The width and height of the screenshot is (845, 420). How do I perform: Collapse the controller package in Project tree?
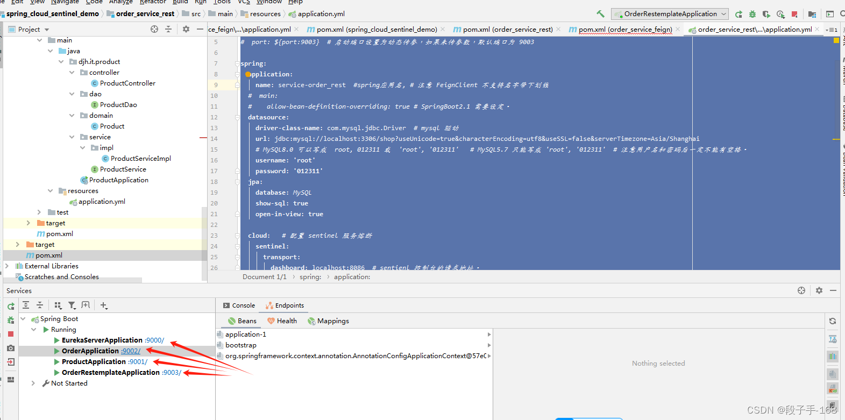point(72,73)
